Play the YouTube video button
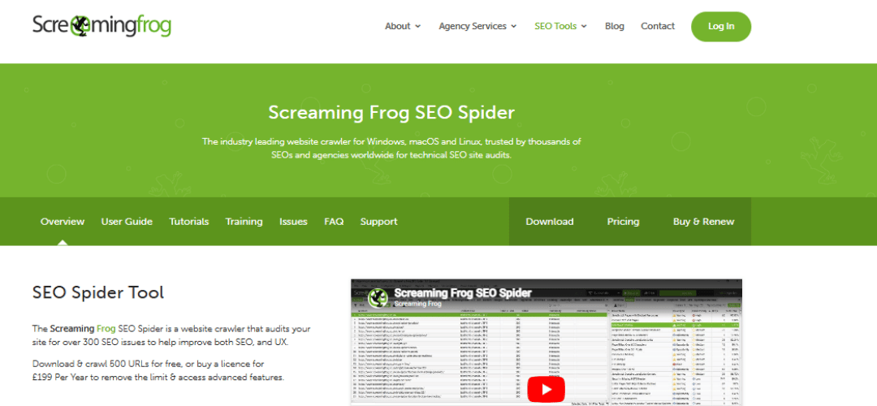Image resolution: width=877 pixels, height=406 pixels. [546, 390]
